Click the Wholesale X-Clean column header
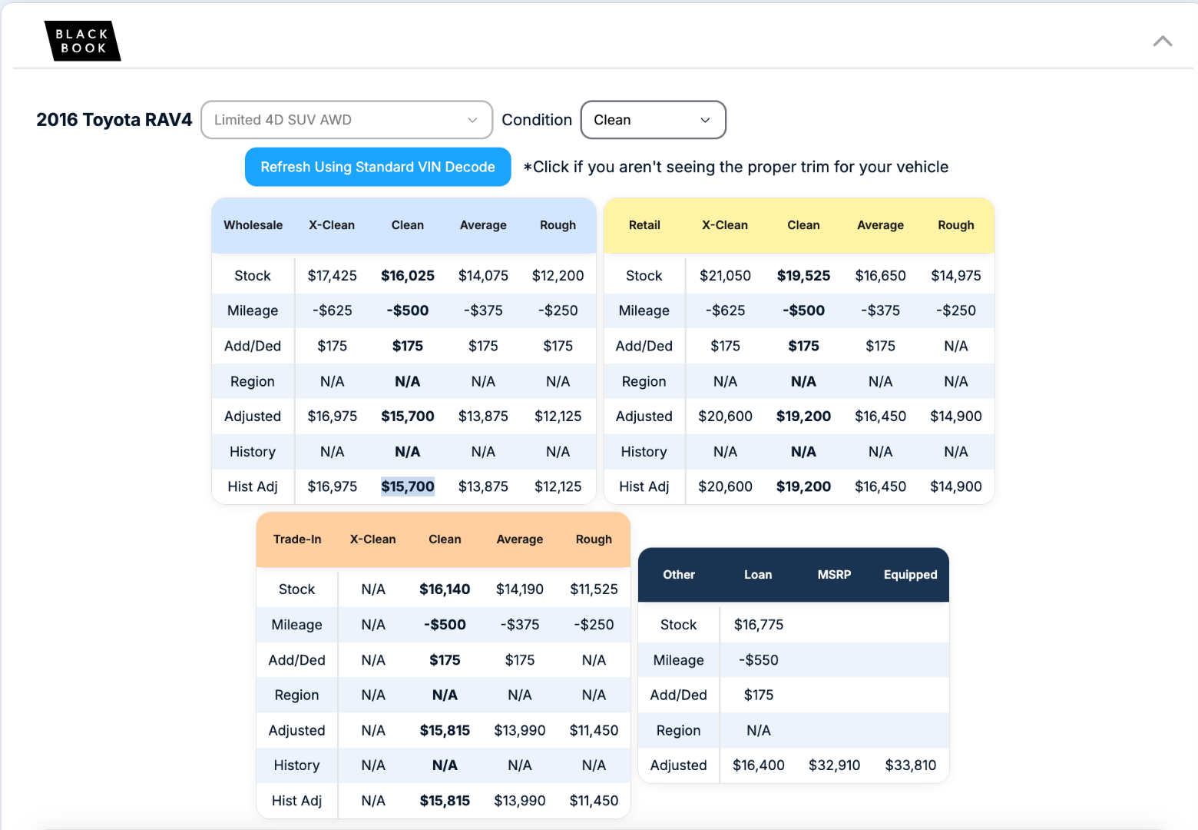The image size is (1198, 830). 332,225
